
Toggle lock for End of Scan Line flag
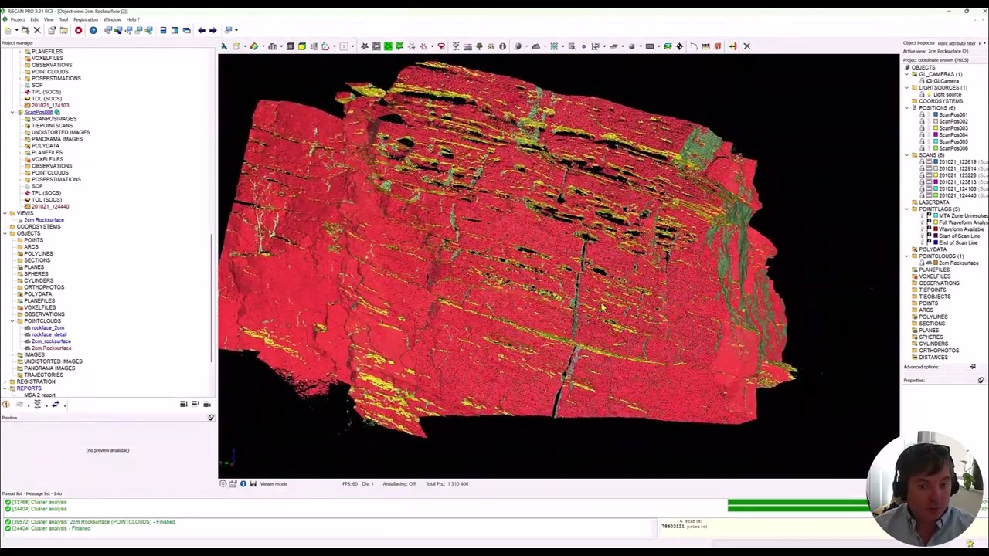[922, 242]
